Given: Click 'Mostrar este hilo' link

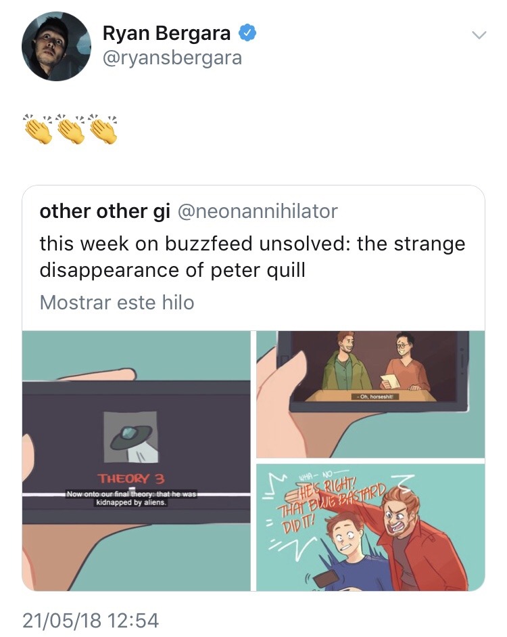Looking at the screenshot, I should click(x=117, y=302).
